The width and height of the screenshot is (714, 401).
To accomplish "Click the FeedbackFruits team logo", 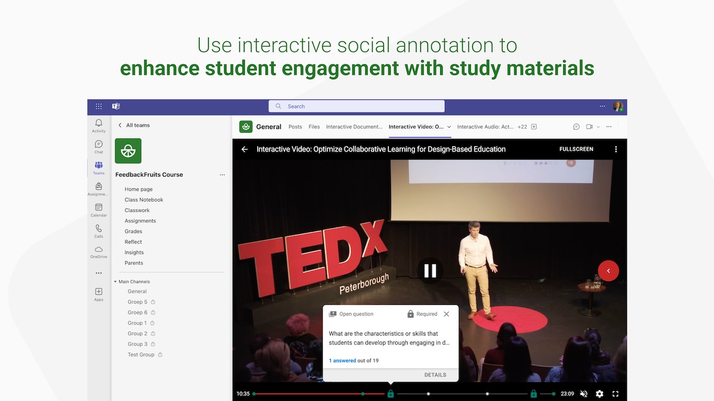I will point(128,151).
